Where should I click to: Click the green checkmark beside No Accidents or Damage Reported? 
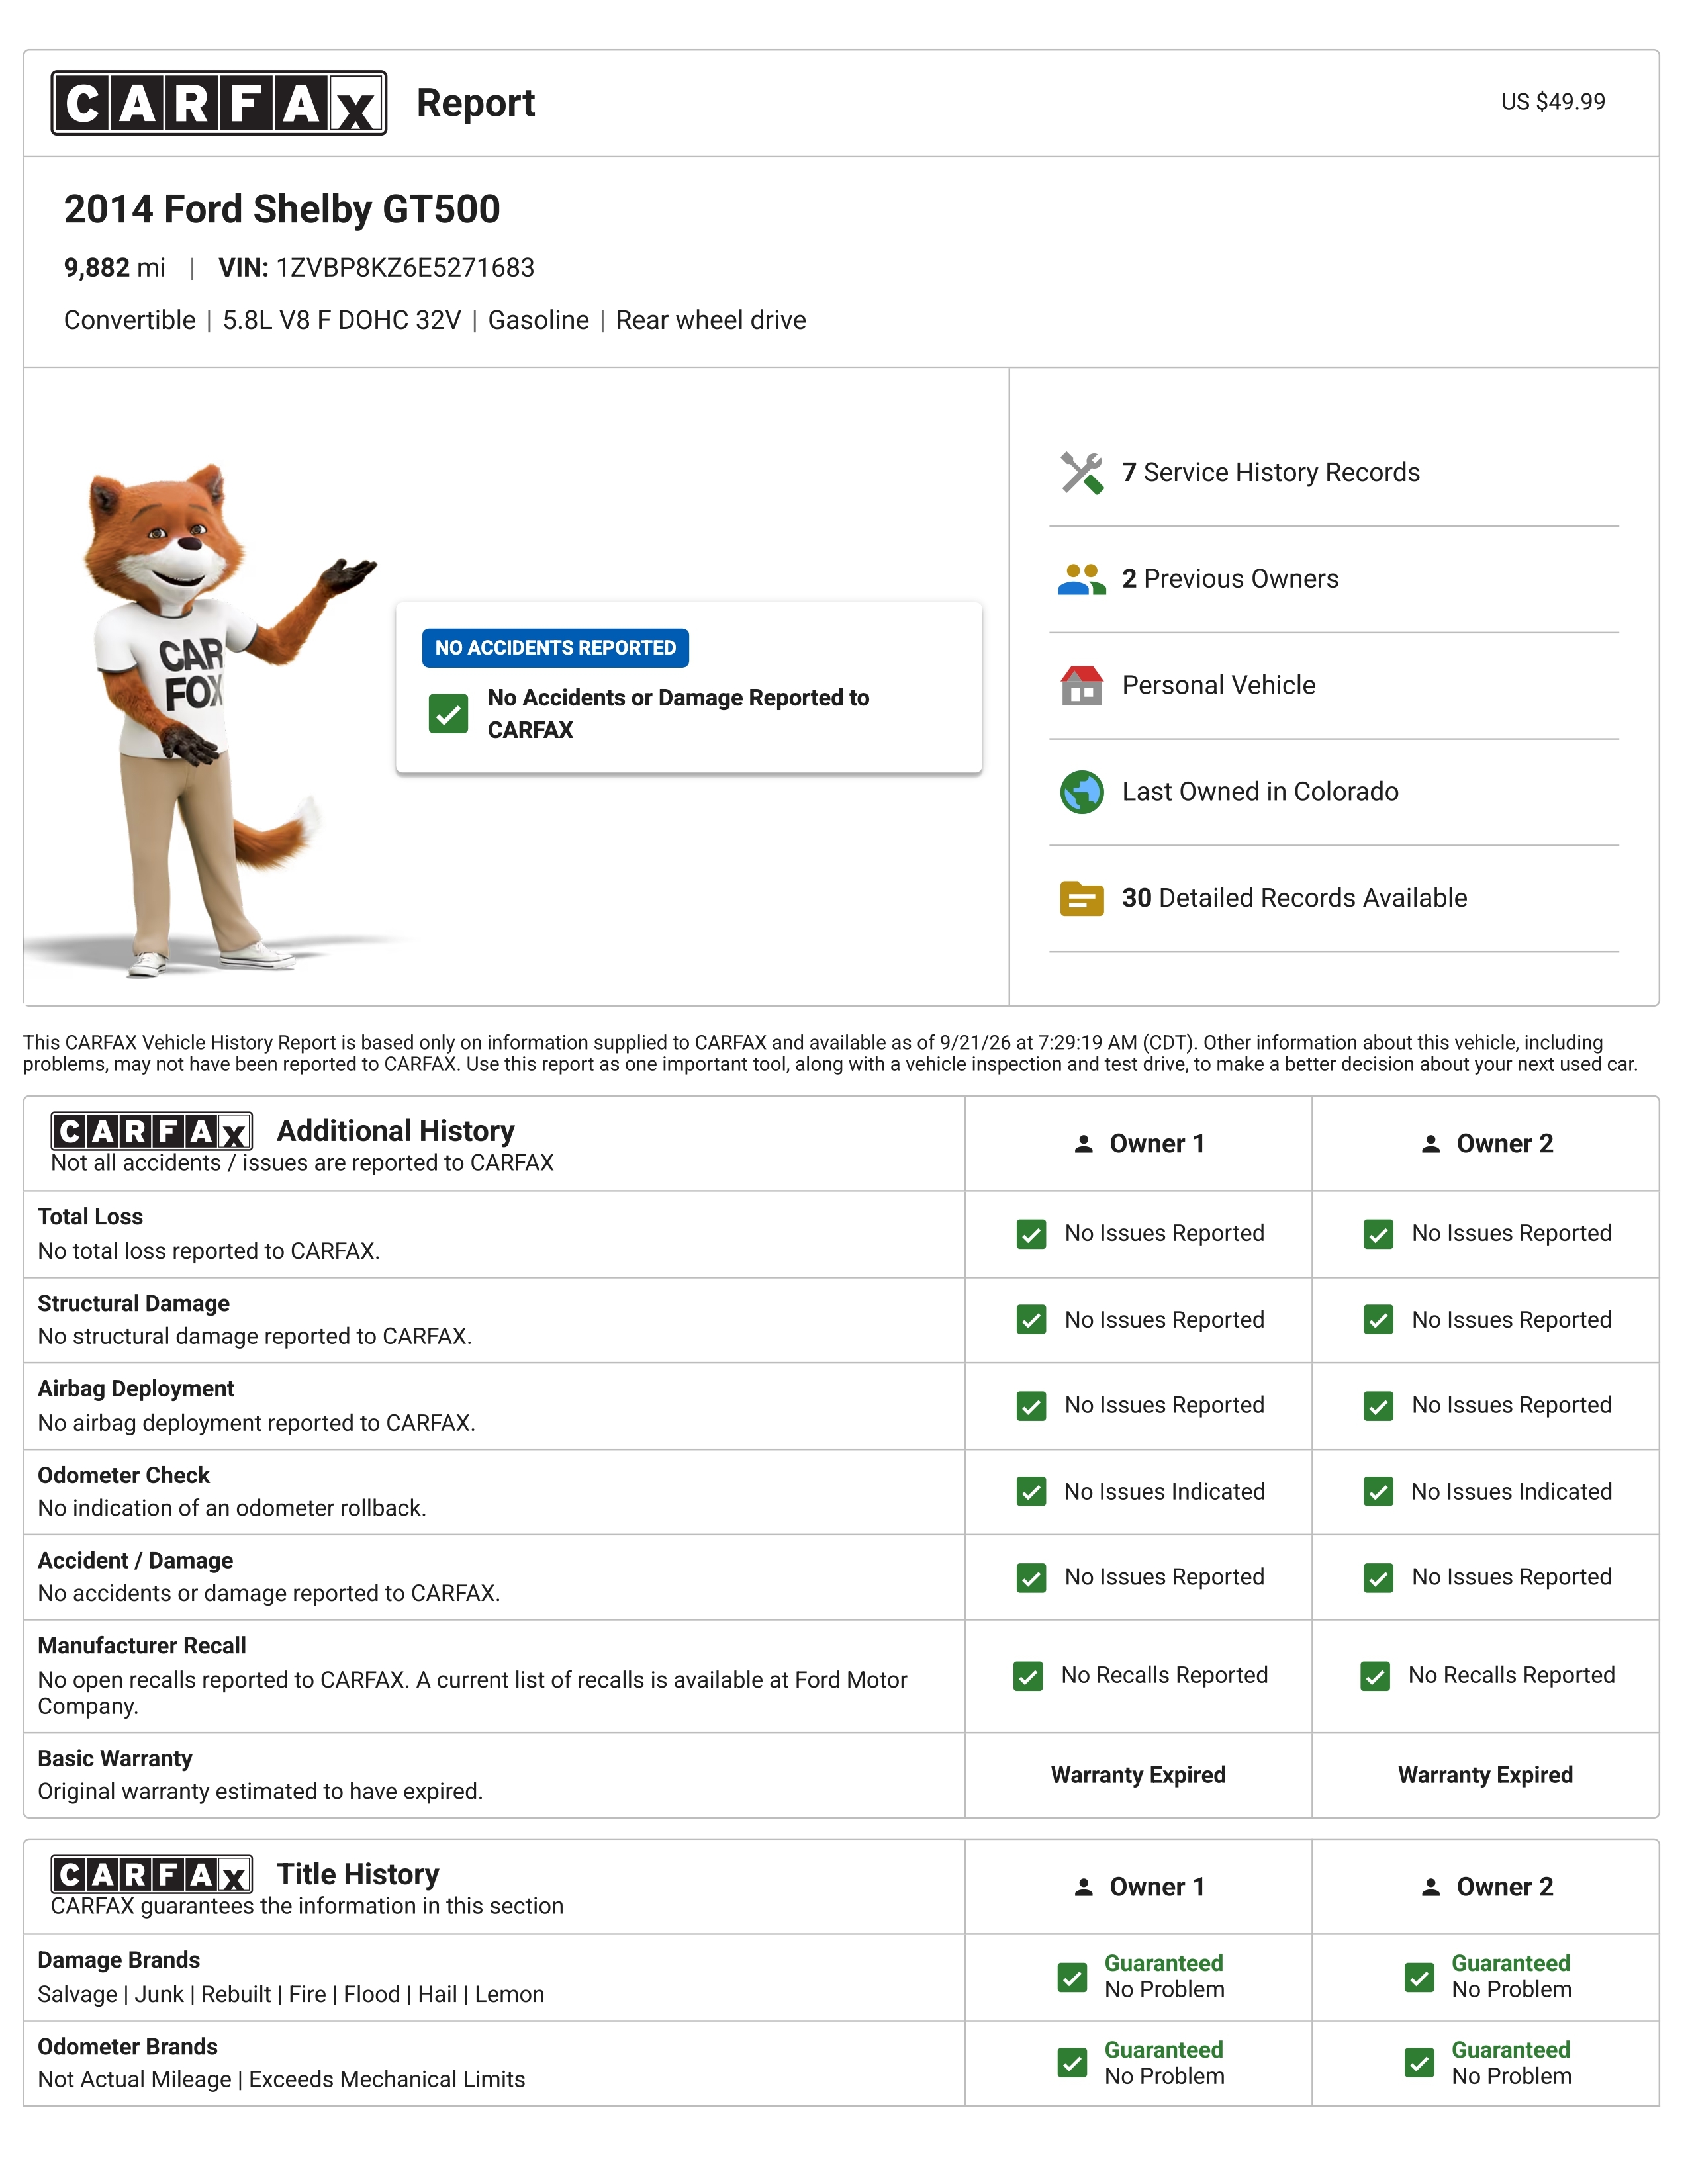pos(448,714)
